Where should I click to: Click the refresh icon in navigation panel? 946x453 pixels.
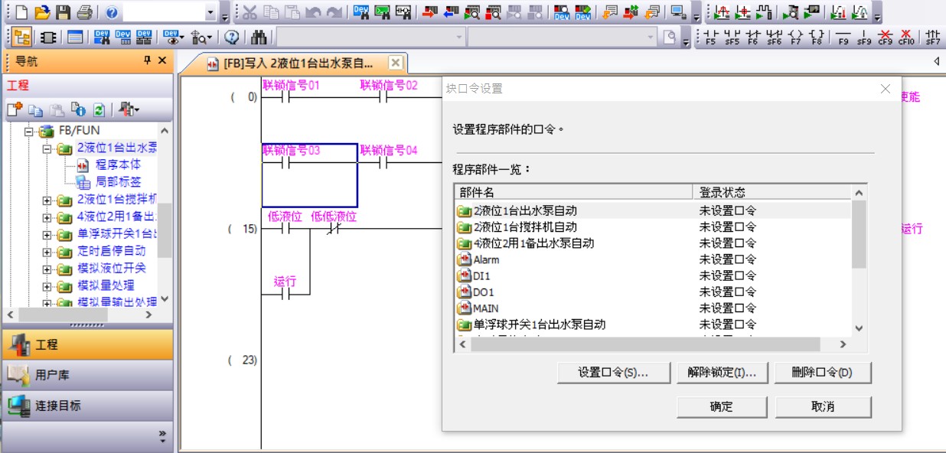pos(98,109)
